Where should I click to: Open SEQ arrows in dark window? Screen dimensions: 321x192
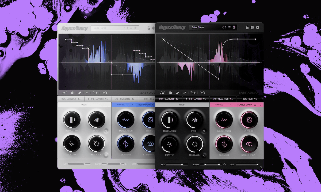[x=255, y=99]
